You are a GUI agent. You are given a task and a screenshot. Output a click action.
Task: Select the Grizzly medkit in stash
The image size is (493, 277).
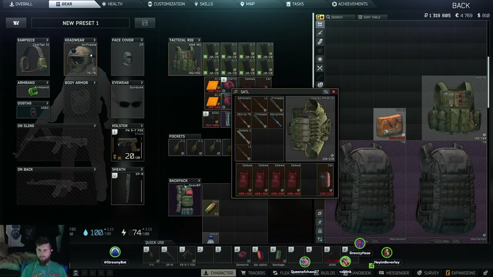point(389,124)
